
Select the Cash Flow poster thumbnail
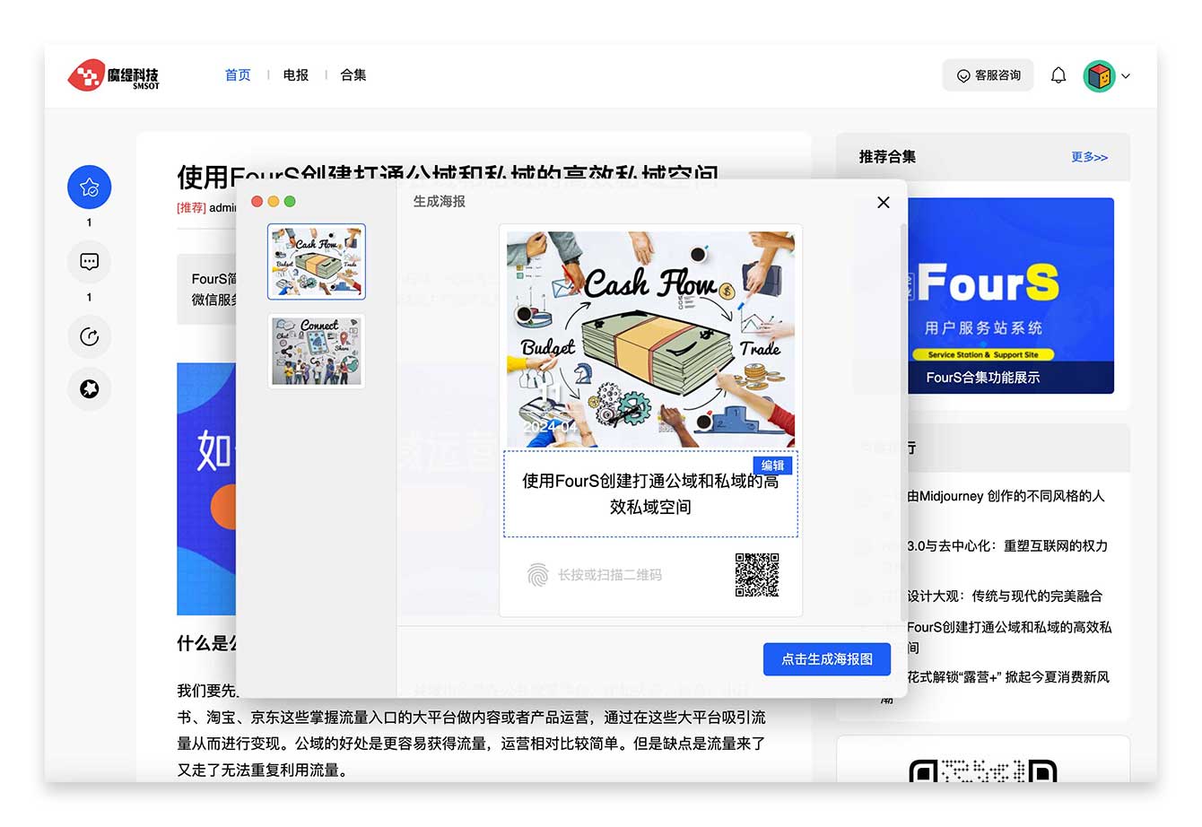click(x=317, y=261)
